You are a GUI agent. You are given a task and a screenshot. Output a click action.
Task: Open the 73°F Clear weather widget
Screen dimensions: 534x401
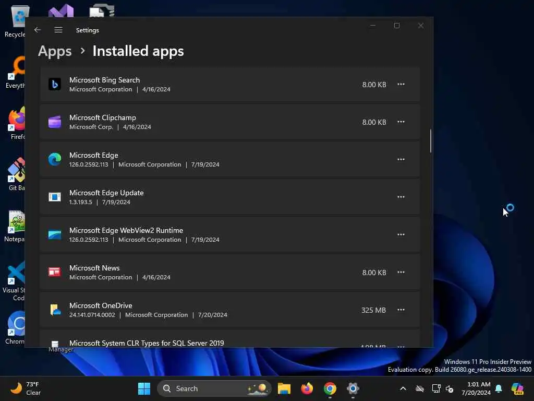(x=26, y=388)
